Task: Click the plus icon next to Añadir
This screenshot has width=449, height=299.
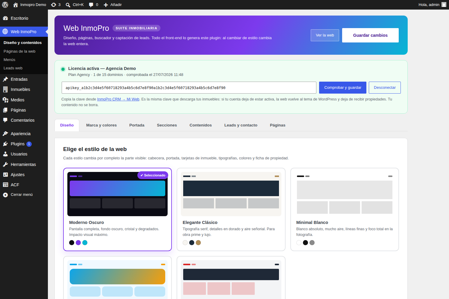Action: coord(106,5)
